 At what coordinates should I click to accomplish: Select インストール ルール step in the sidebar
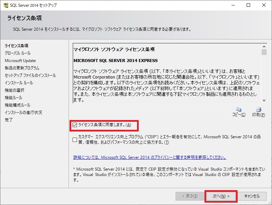[x=19, y=83]
